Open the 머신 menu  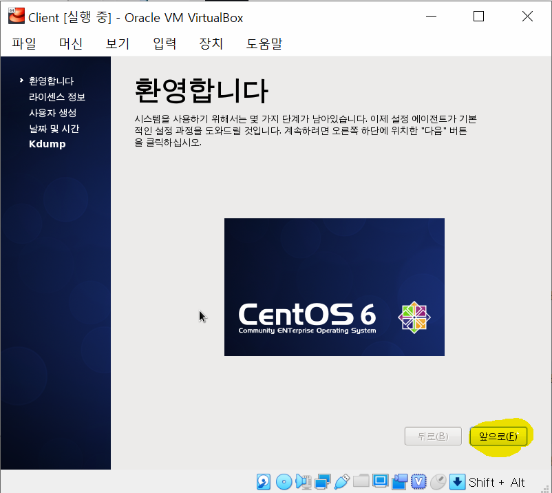(x=71, y=43)
